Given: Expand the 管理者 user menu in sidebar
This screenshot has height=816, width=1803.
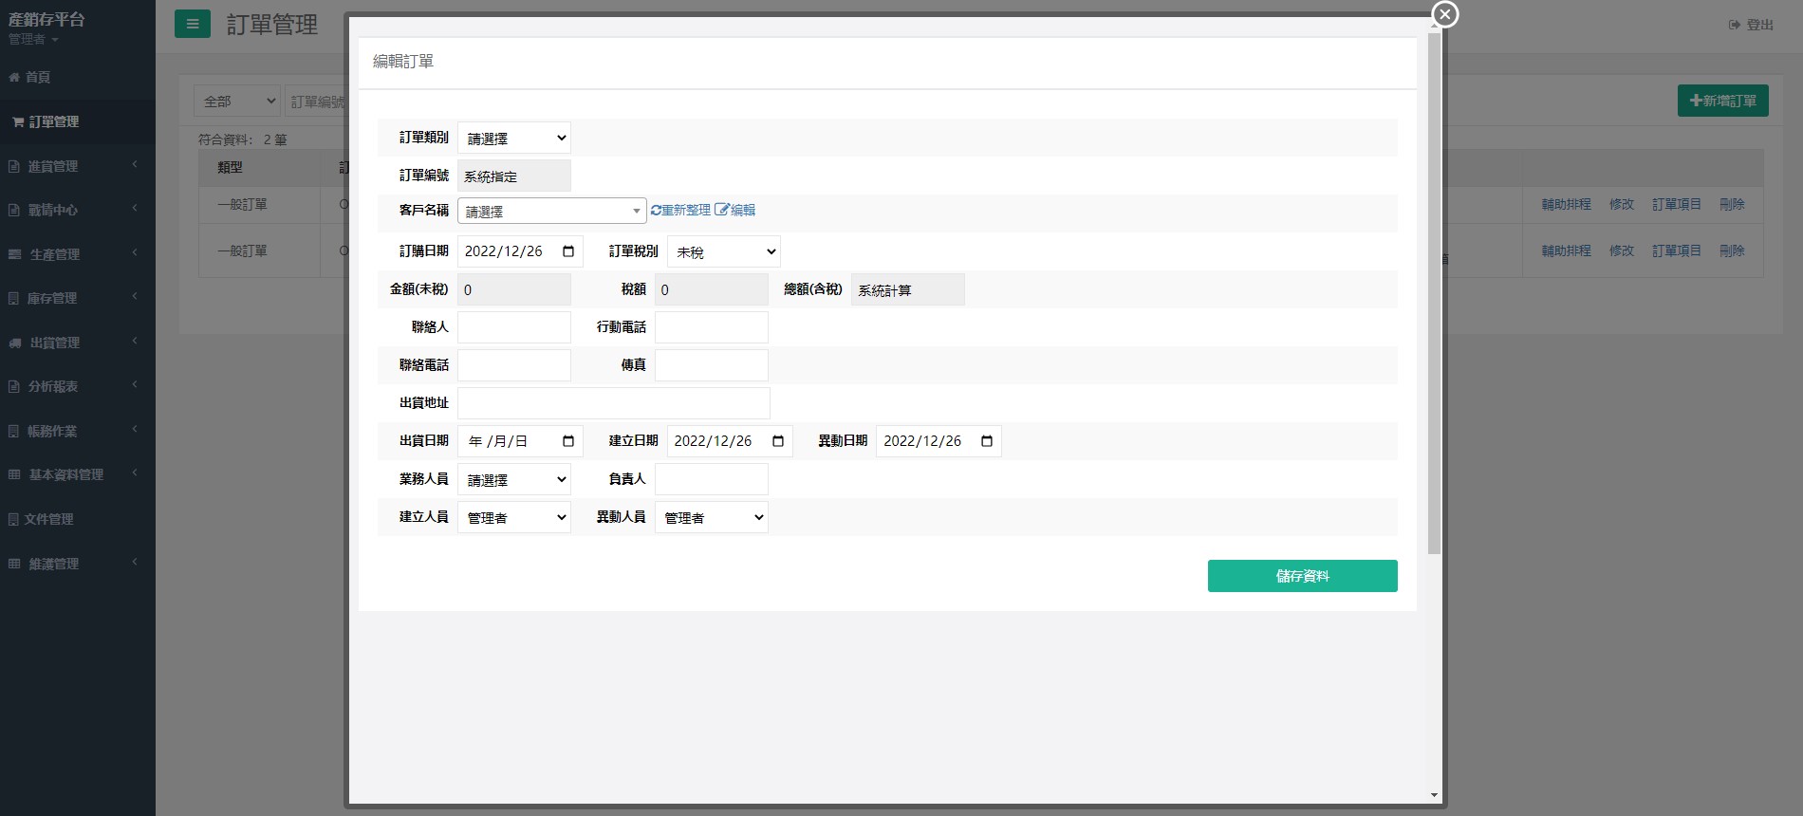Looking at the screenshot, I should coord(34,40).
